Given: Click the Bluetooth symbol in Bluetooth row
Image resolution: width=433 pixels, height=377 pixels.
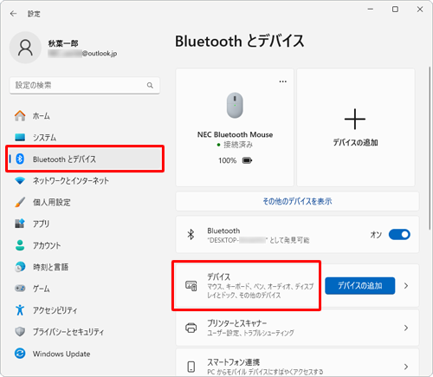Looking at the screenshot, I should (x=191, y=235).
